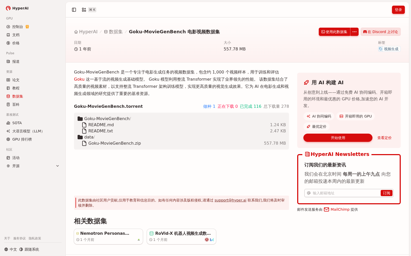
Task: Click the data folder icon
Action: click(x=80, y=137)
